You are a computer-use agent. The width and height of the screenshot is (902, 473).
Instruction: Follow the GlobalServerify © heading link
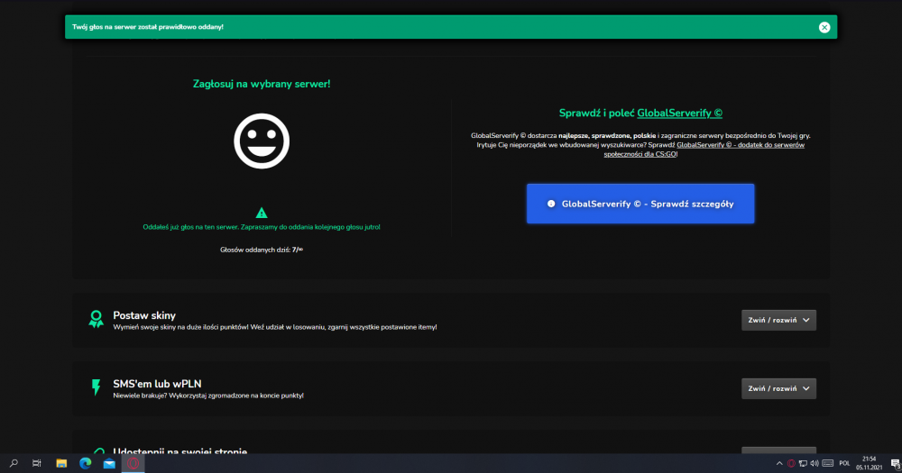point(679,114)
